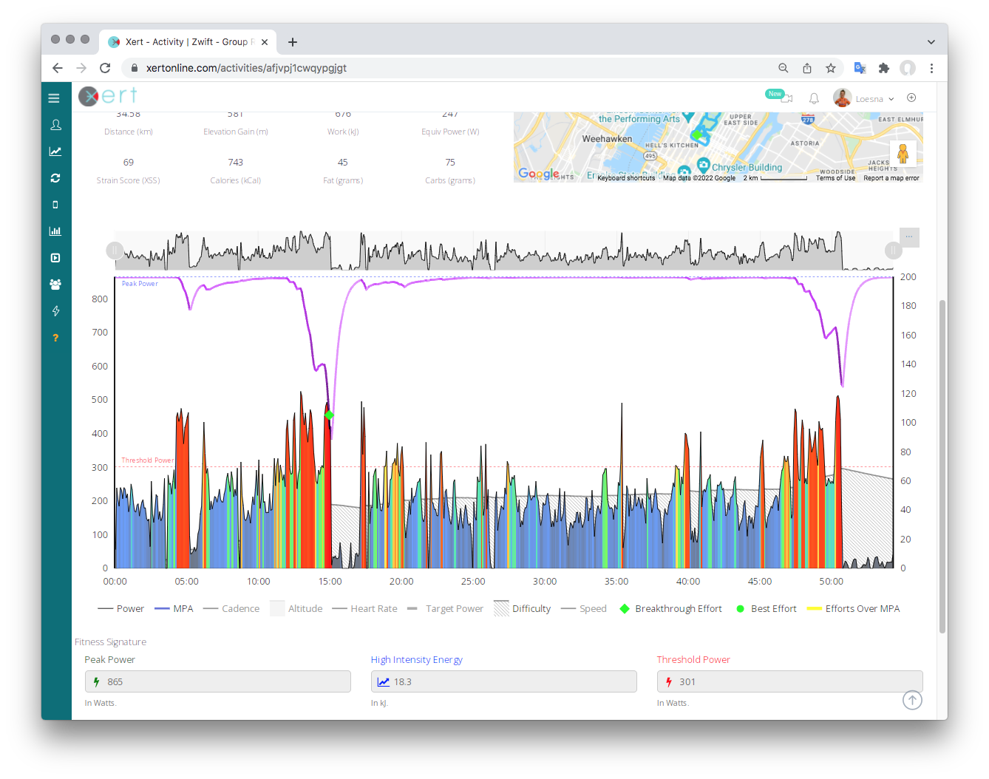
Task: Bookmark this page with the star
Action: (x=831, y=68)
